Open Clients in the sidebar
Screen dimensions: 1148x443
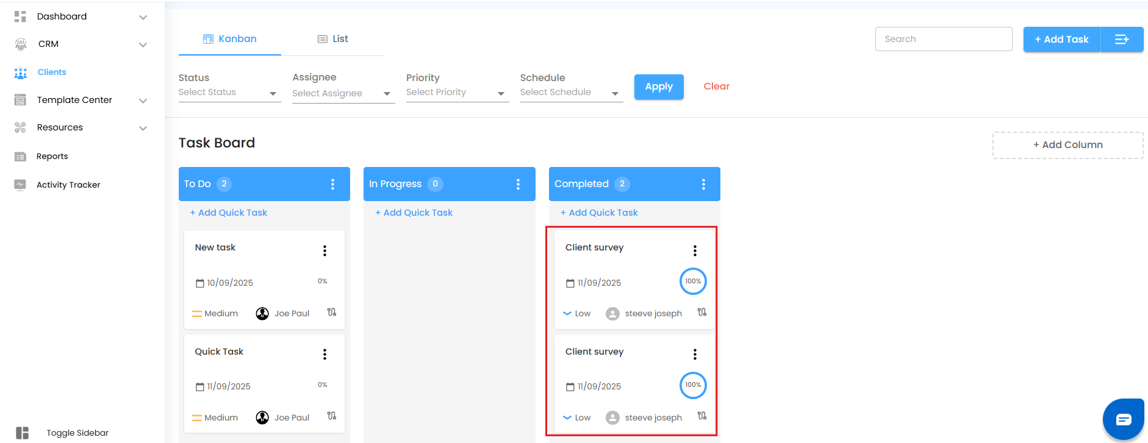click(52, 72)
